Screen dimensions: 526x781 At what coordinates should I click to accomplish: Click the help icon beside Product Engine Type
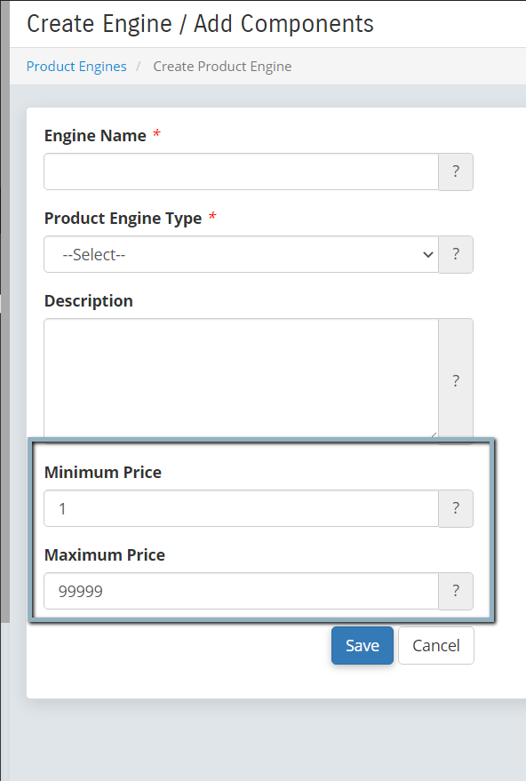(x=456, y=254)
